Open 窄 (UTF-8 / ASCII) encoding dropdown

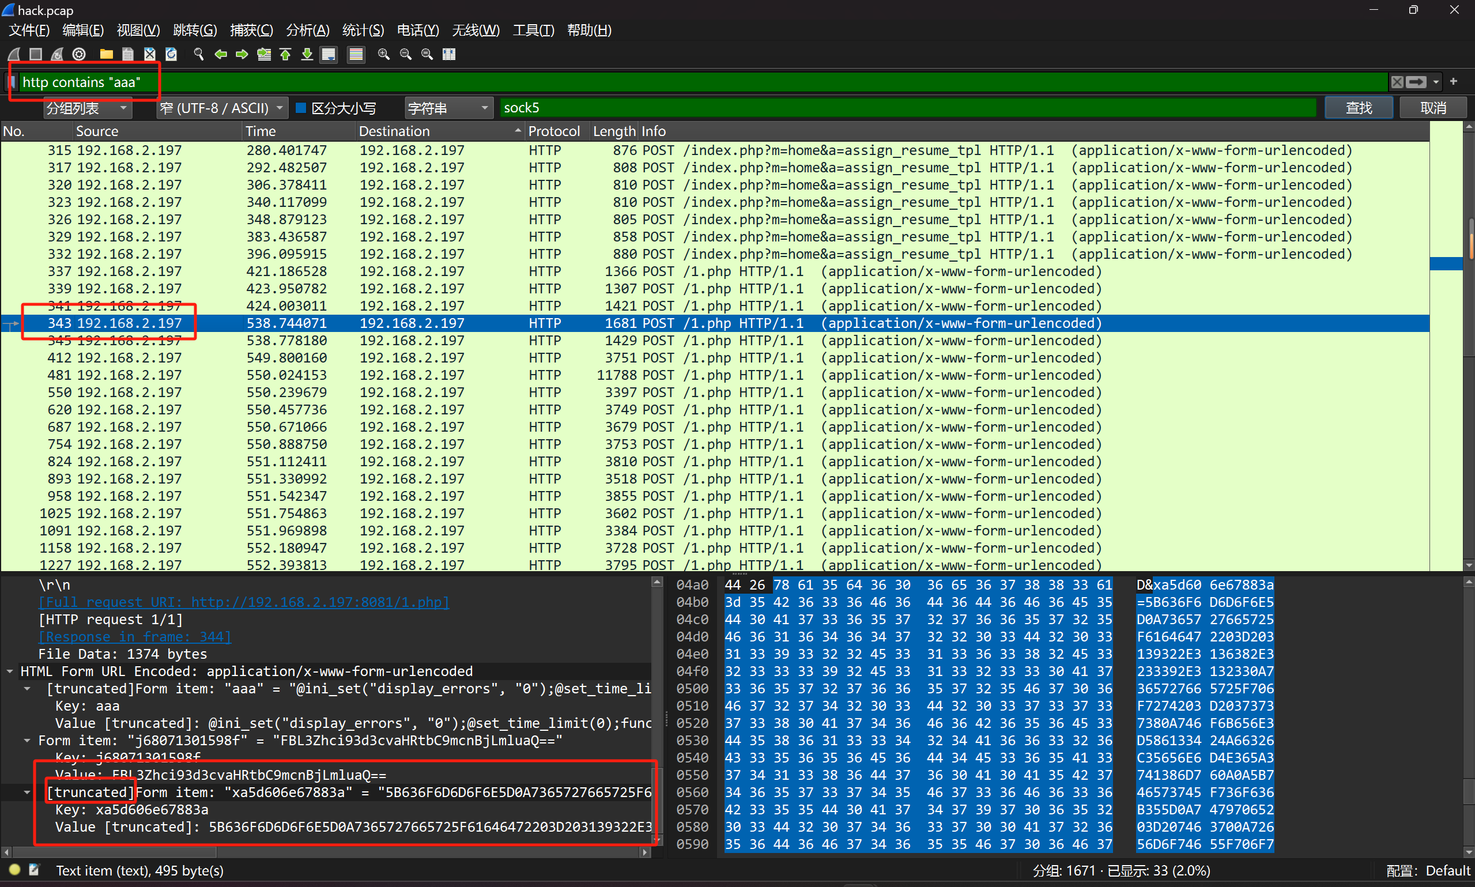222,108
